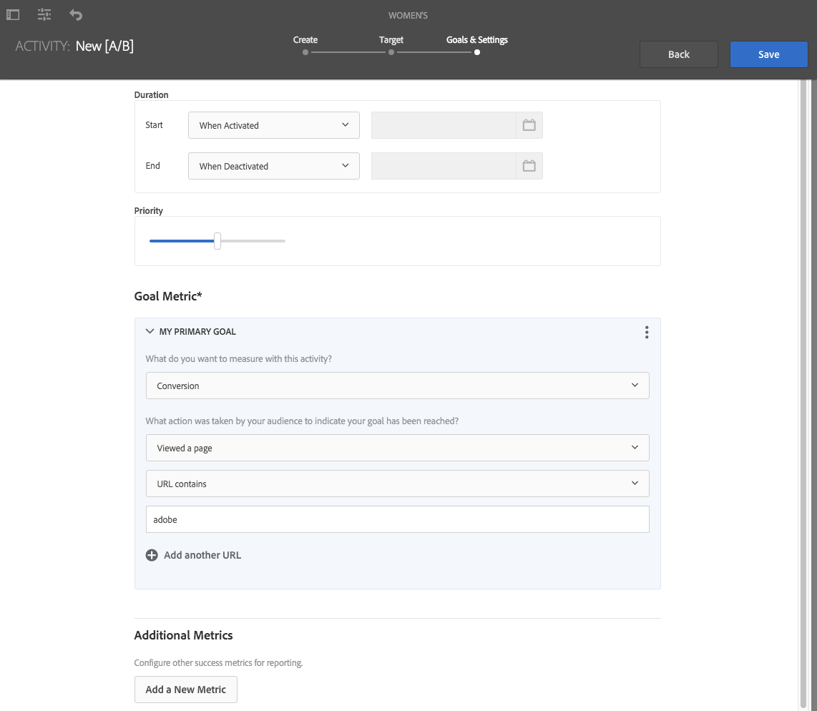Open the Start 'When Activated' dropdown
Image resolution: width=817 pixels, height=711 pixels.
[x=273, y=125]
